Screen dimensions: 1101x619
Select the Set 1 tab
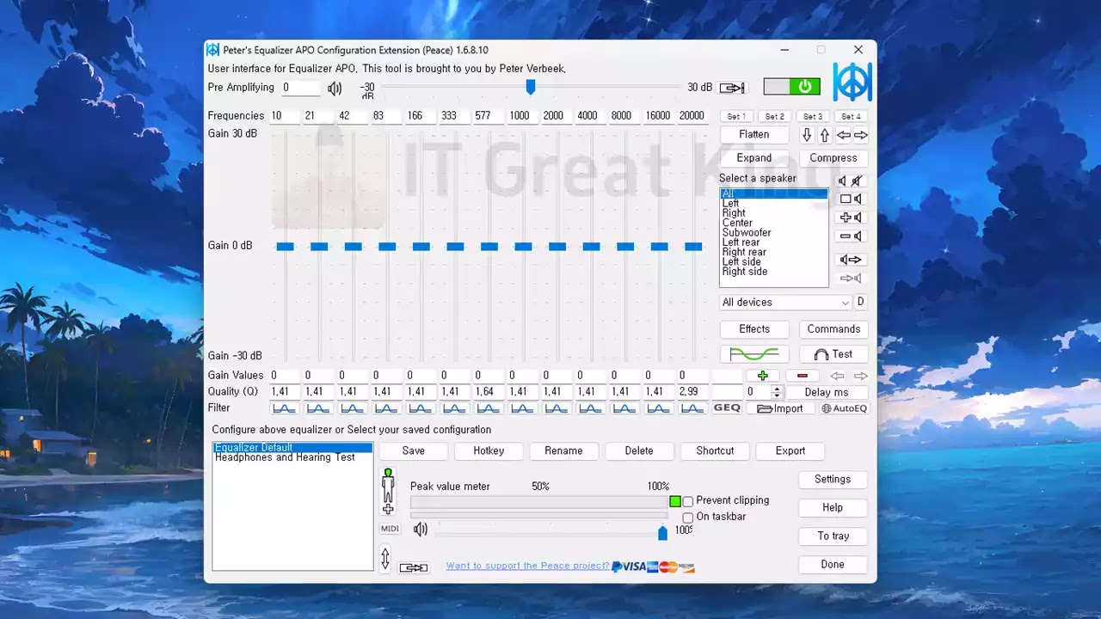(736, 116)
